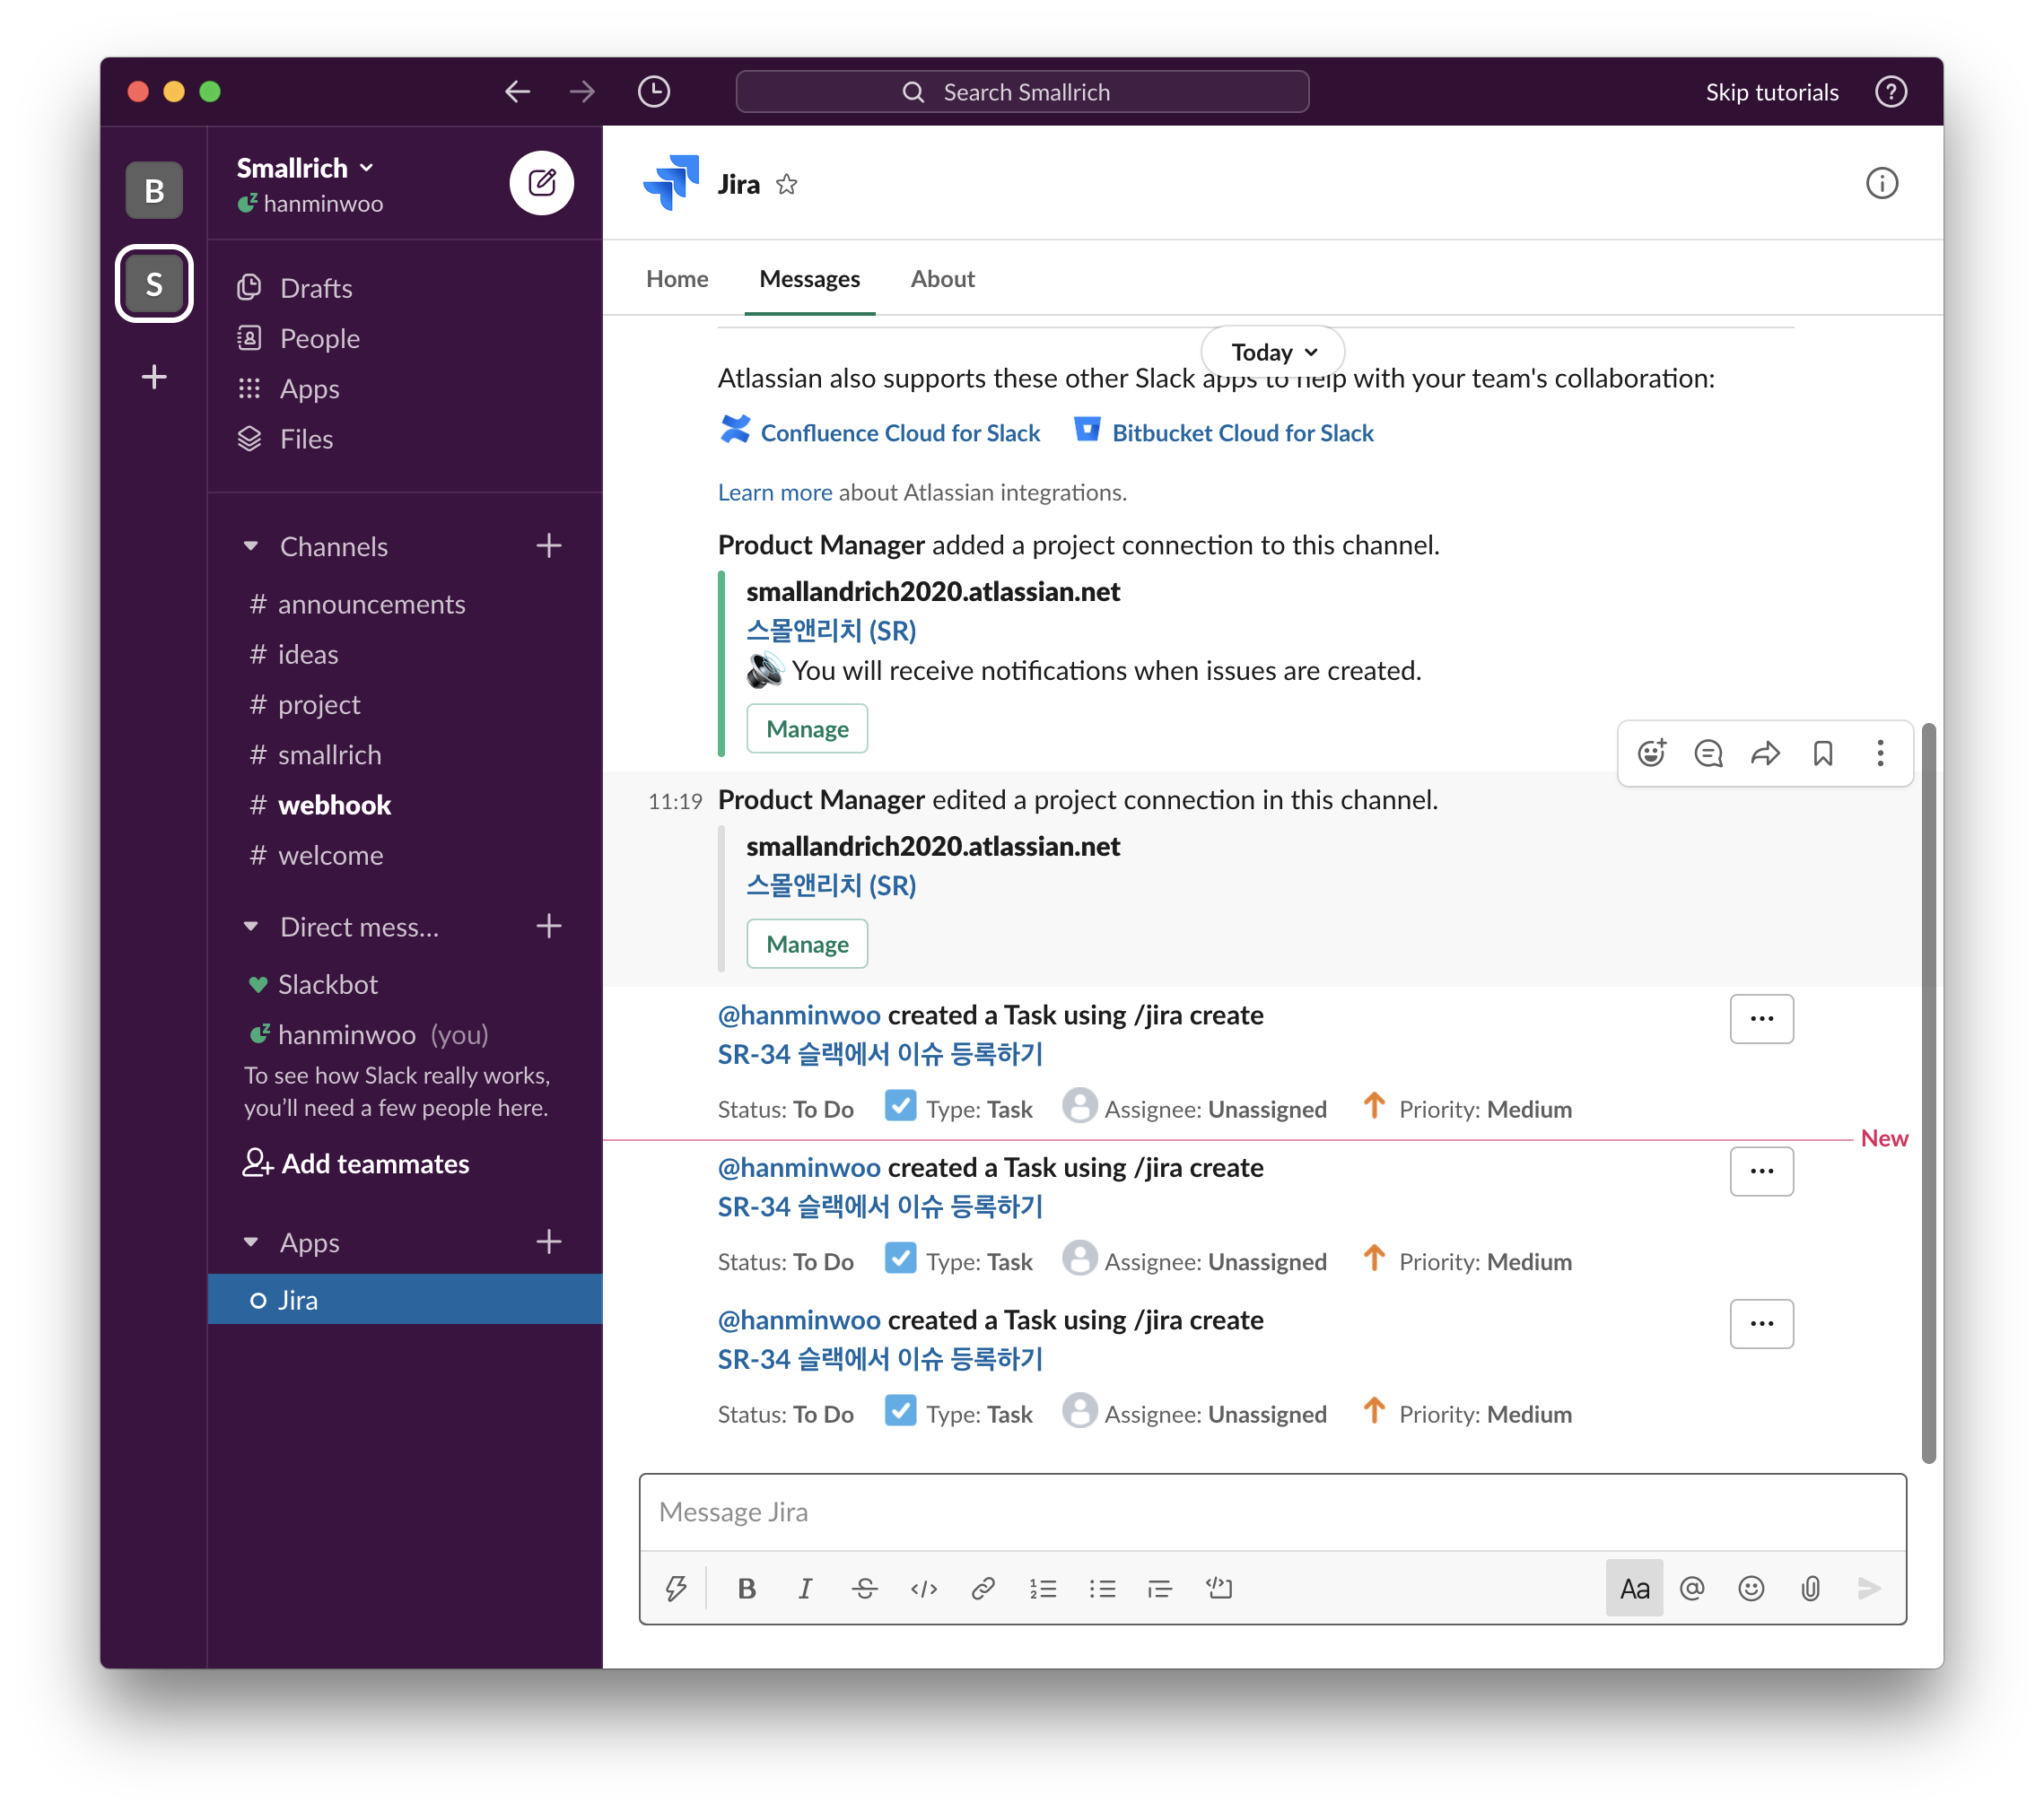Click the add reaction emoji icon
Viewport: 2044px width, 1812px height.
(1651, 753)
